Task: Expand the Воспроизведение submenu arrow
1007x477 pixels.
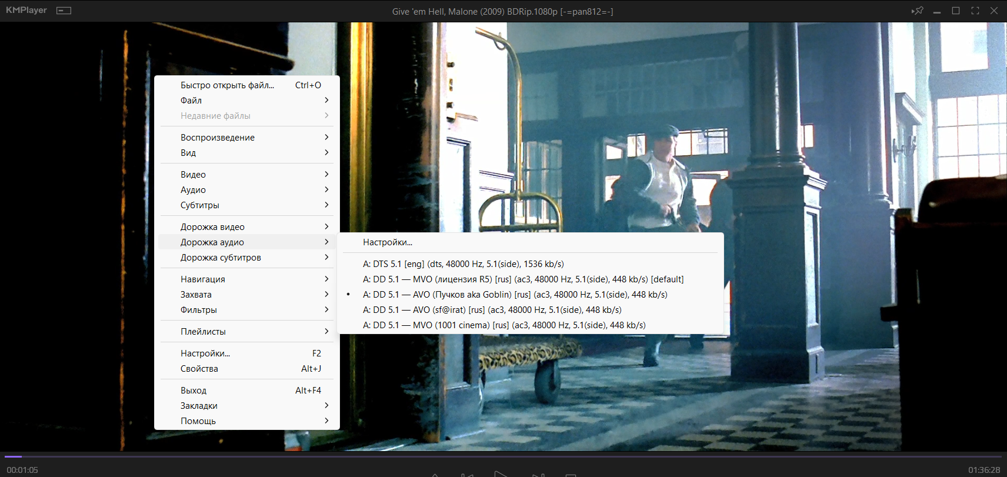Action: point(326,138)
